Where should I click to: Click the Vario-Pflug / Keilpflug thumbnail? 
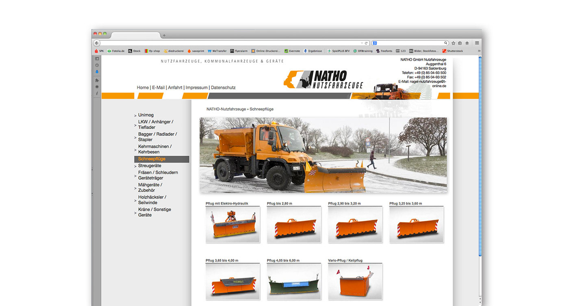pos(355,281)
